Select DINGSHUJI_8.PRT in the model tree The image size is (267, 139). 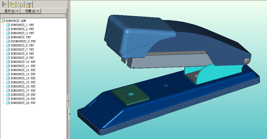(x=22, y=54)
